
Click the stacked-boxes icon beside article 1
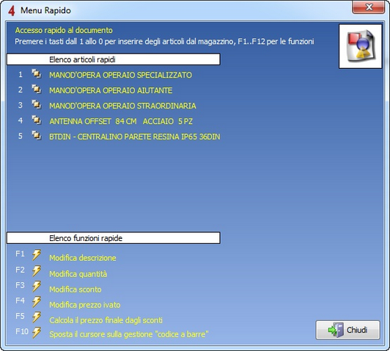click(x=37, y=73)
